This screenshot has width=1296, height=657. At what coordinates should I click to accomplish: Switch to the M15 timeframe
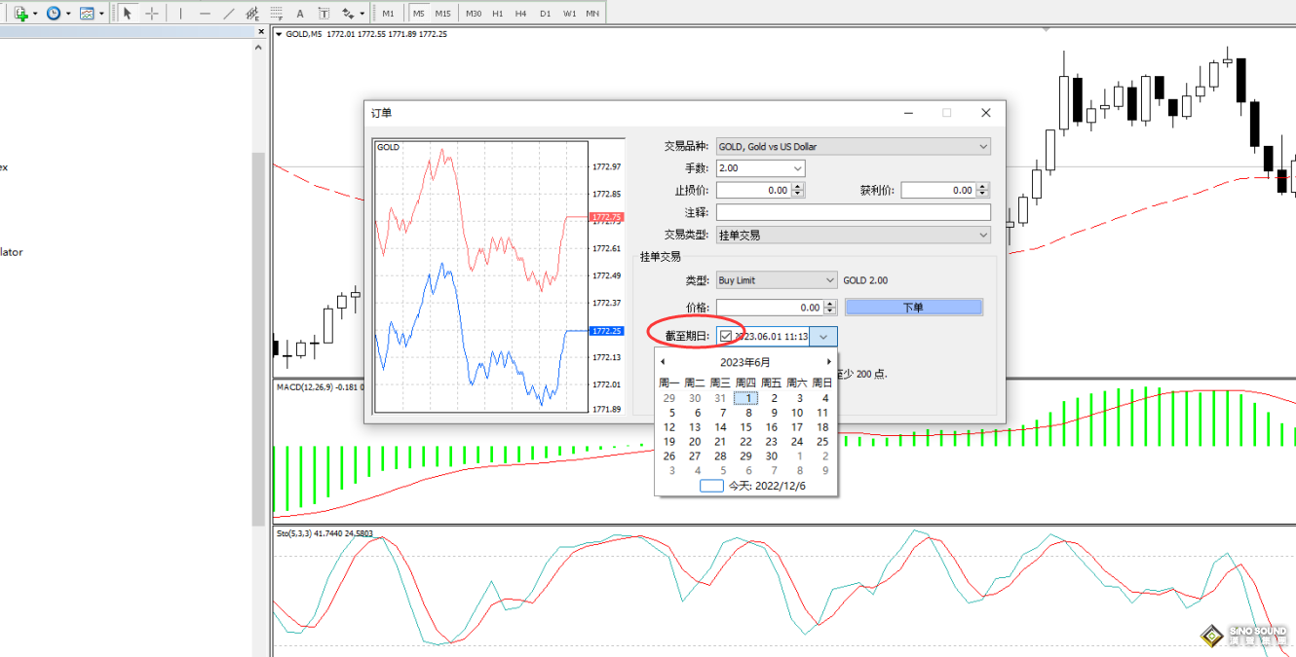pos(443,14)
